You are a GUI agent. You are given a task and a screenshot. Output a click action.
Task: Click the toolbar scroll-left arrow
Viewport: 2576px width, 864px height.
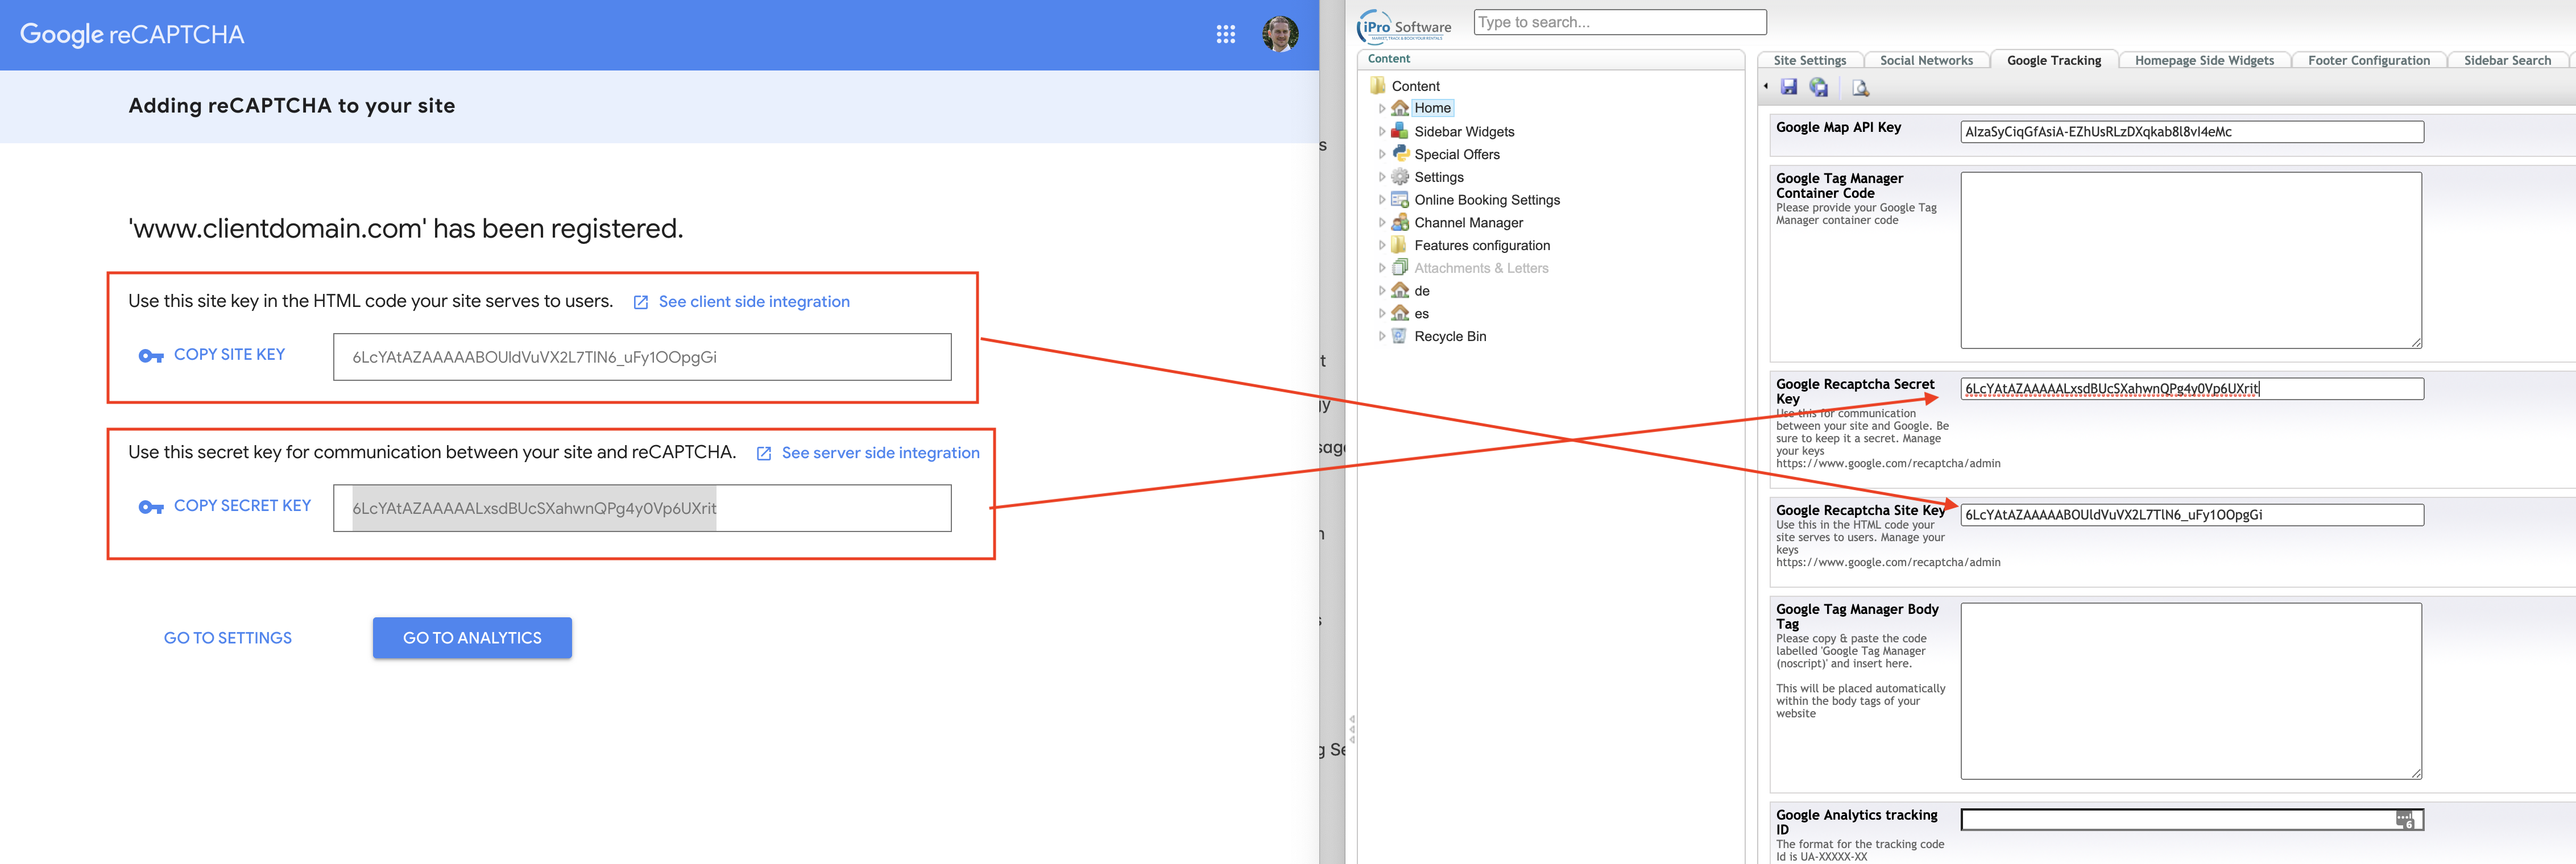[1766, 87]
